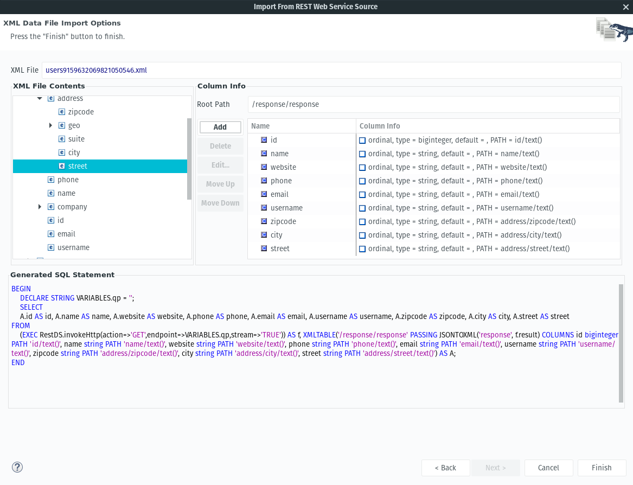Click the column icon for city row
The height and width of the screenshot is (485, 633).
(264, 234)
